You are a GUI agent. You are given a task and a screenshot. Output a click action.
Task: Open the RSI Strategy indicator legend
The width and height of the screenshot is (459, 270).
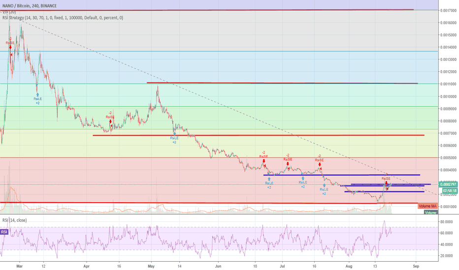(63, 18)
